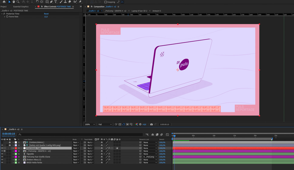Click the timeline current time 0:00:00:10
294x170 pixels.
8,134
